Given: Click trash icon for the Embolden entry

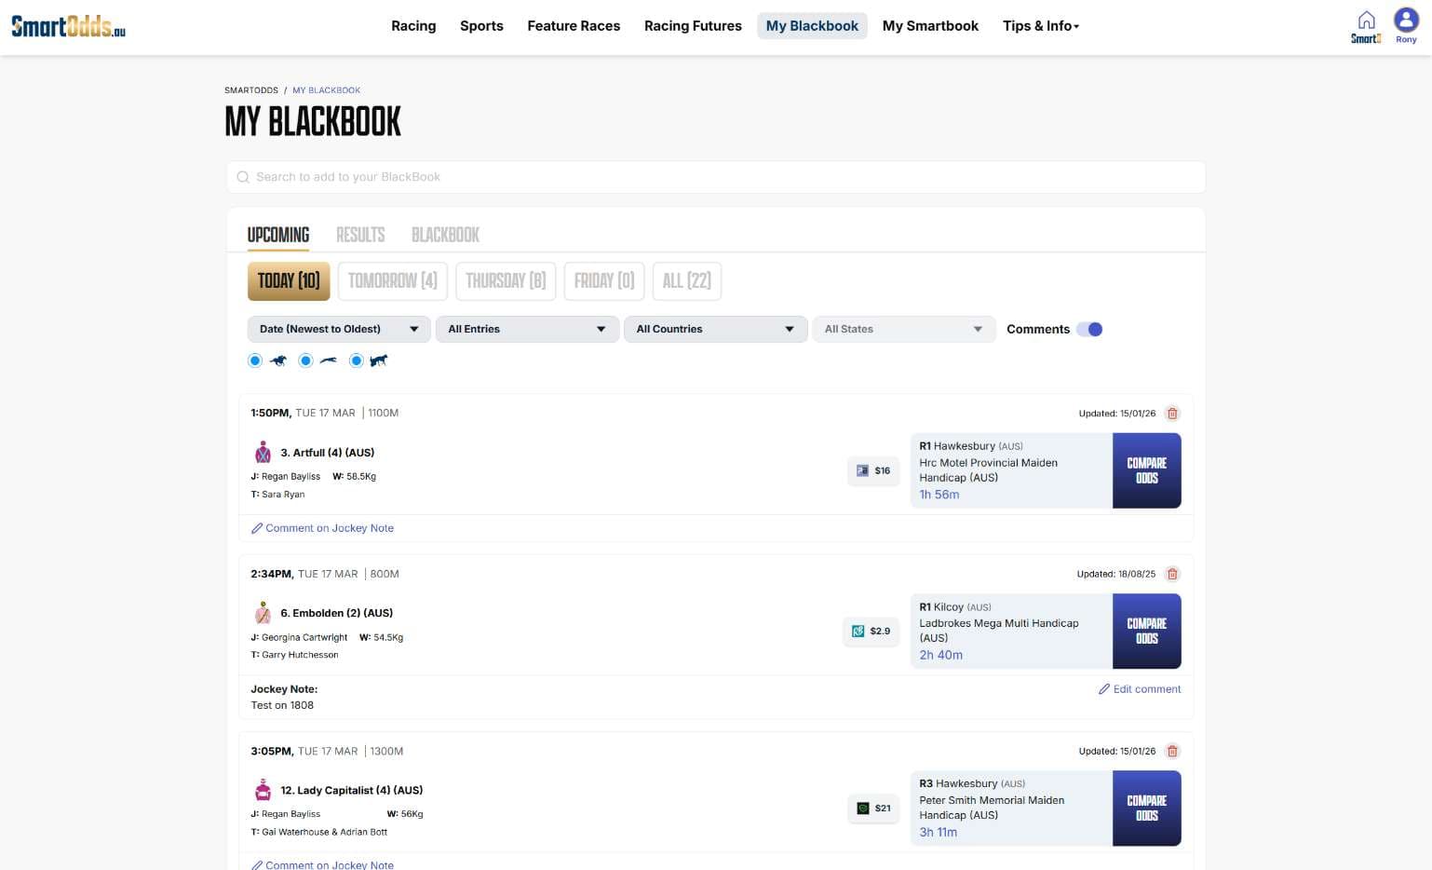Looking at the screenshot, I should click(x=1172, y=575).
